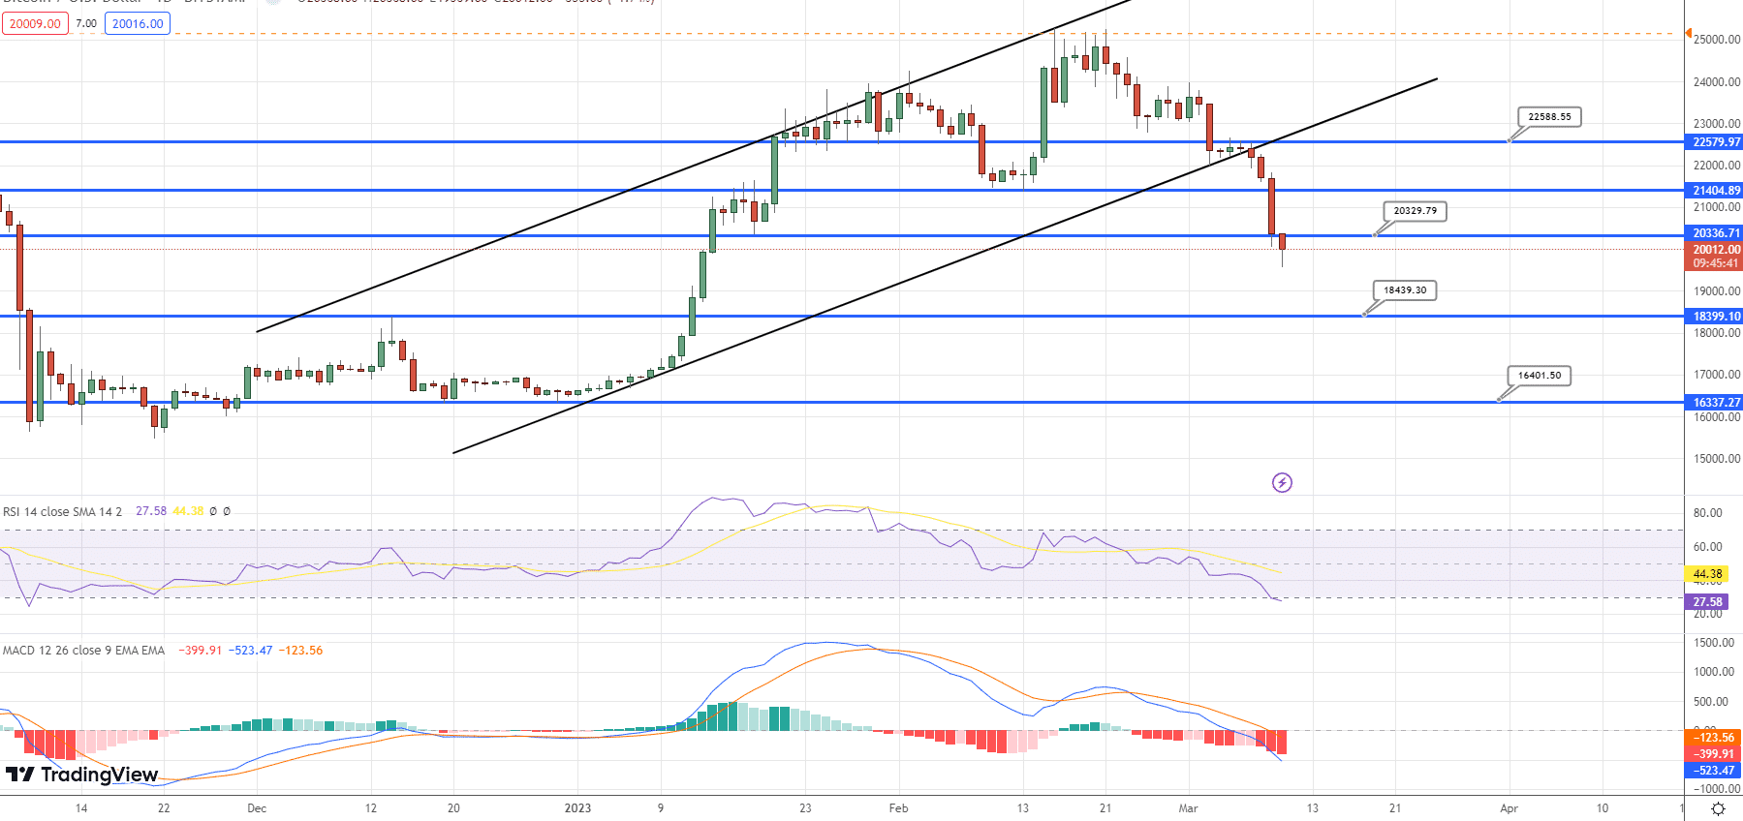Click RSI value tag 44.38

1707,574
